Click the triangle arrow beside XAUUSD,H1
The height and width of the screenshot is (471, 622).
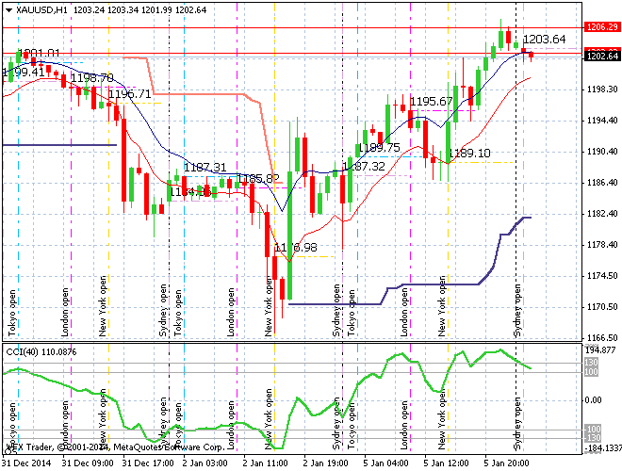[x=7, y=8]
